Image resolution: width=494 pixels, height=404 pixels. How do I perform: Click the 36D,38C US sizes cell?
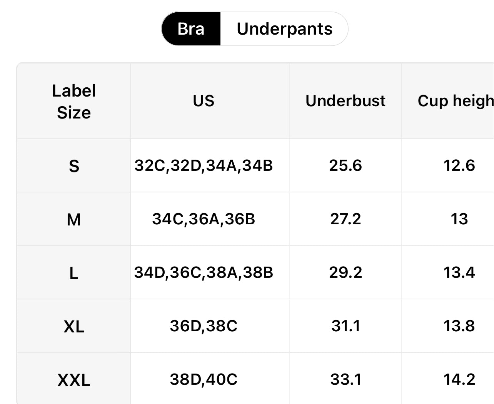(204, 326)
